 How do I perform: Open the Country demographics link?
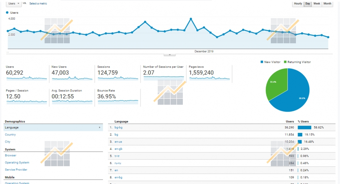tap(10, 135)
